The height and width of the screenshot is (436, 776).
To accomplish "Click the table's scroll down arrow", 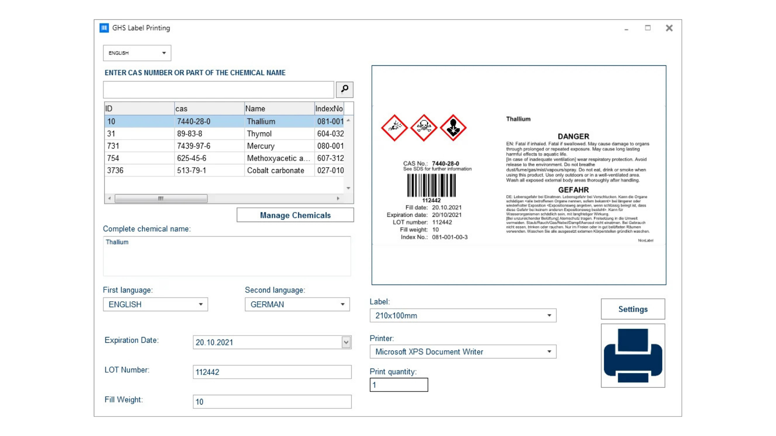I will [x=348, y=188].
